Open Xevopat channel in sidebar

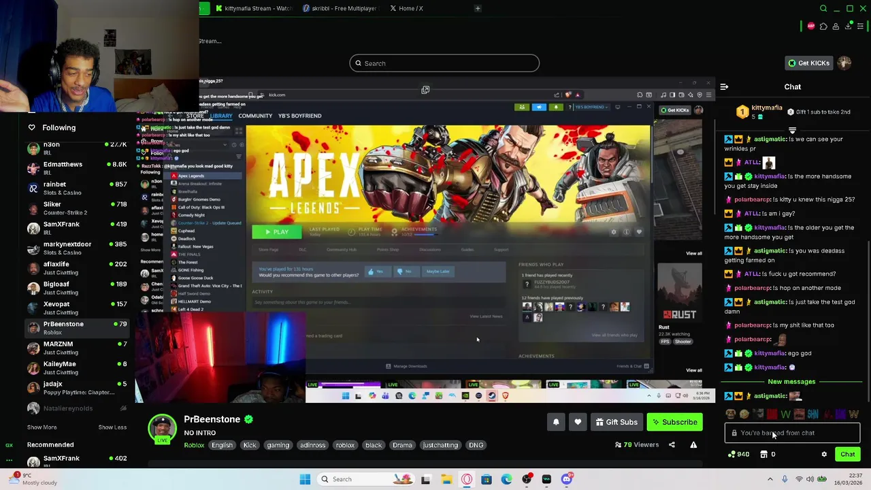tap(77, 308)
